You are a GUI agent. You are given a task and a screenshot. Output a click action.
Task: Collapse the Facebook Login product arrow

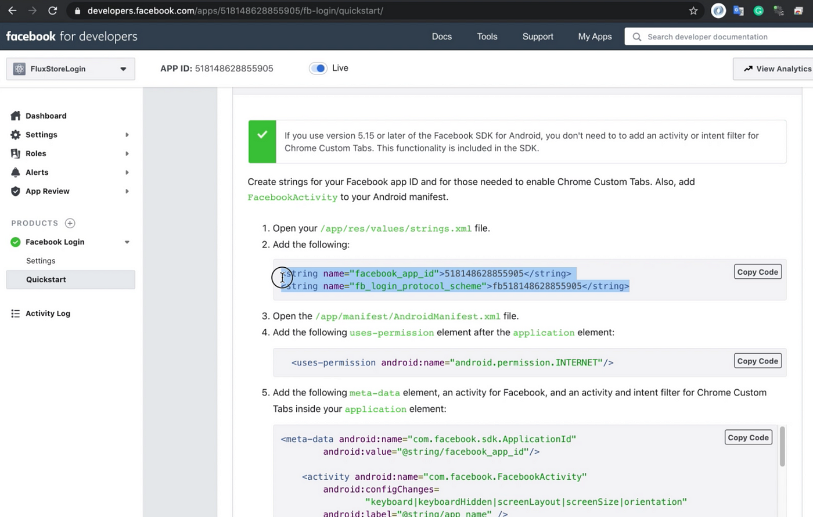(127, 242)
